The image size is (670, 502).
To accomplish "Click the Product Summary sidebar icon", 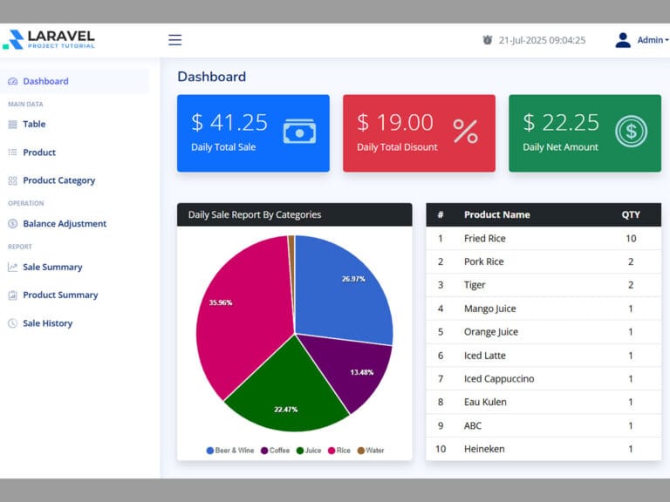I will point(12,295).
